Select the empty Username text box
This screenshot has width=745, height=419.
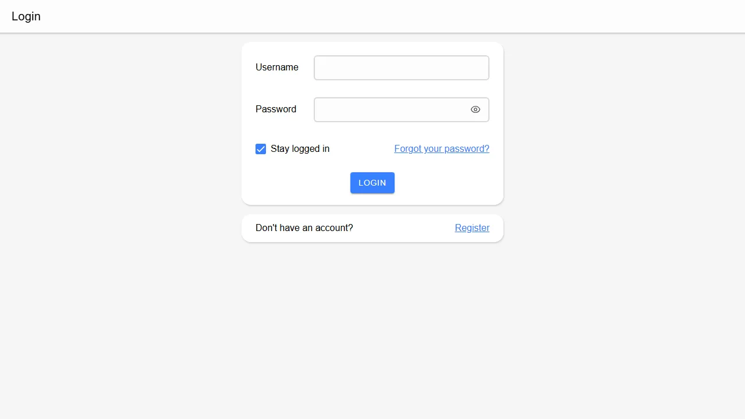[x=401, y=68]
